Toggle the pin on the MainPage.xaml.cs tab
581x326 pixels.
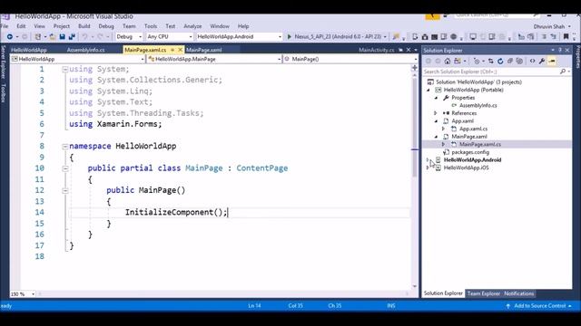172,50
